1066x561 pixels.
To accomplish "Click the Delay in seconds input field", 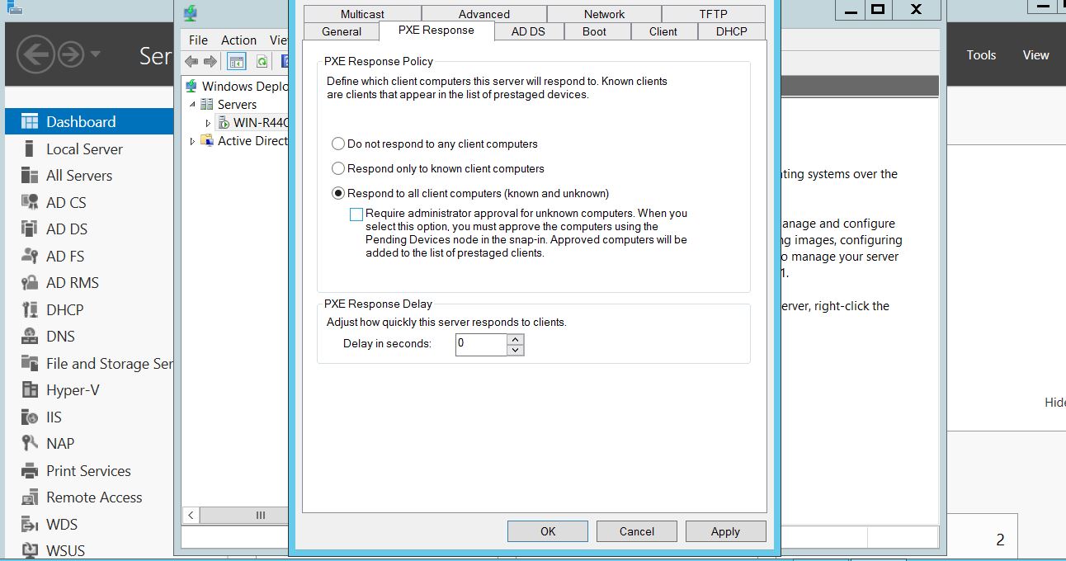I will click(x=480, y=344).
